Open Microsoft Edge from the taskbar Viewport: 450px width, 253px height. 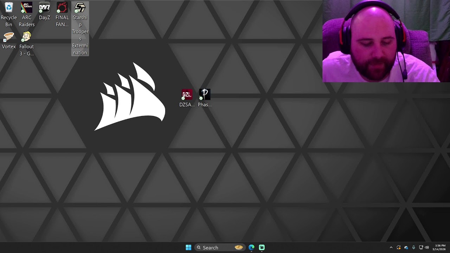pos(251,247)
